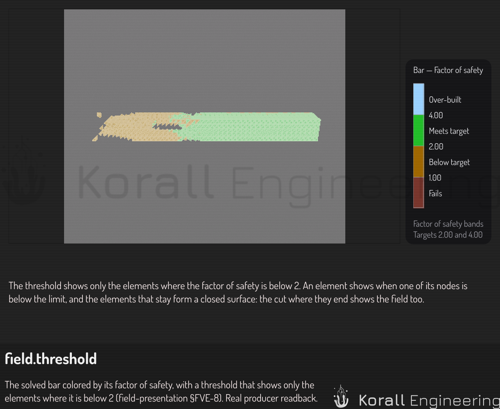Pick the dark red Fails legend swatch

point(418,193)
